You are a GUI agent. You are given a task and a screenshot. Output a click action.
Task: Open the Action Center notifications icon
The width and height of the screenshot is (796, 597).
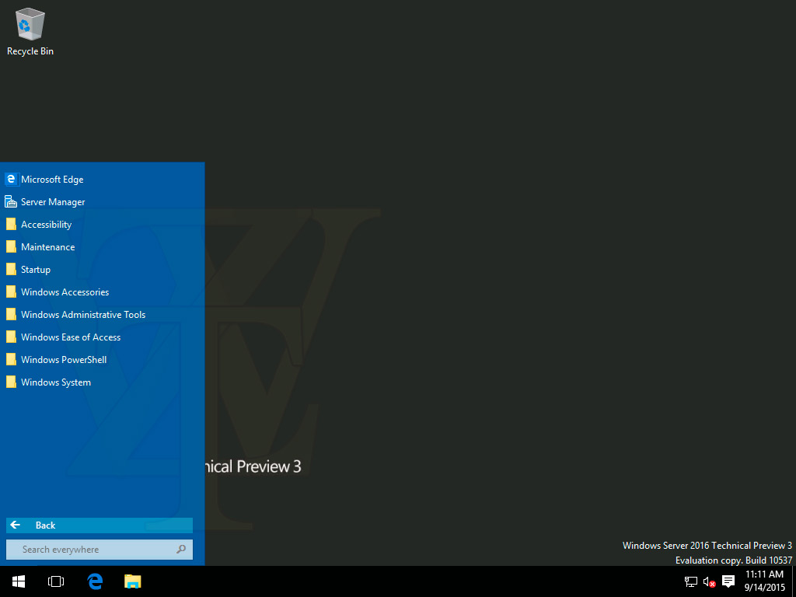pyautogui.click(x=728, y=581)
